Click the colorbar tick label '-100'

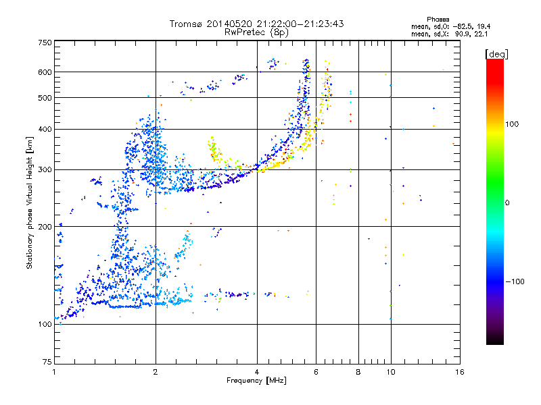pyautogui.click(x=515, y=281)
